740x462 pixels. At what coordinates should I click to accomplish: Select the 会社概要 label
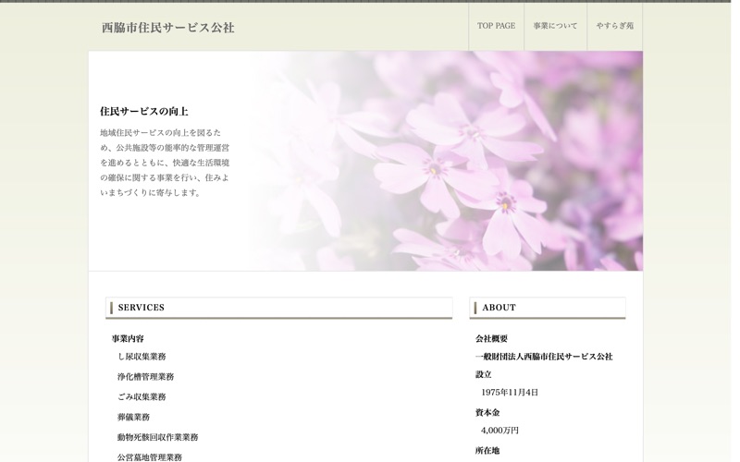pos(492,338)
